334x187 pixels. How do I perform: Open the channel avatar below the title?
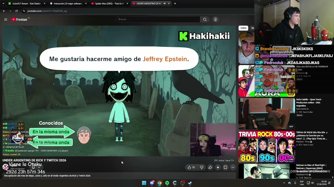click(x=5, y=167)
